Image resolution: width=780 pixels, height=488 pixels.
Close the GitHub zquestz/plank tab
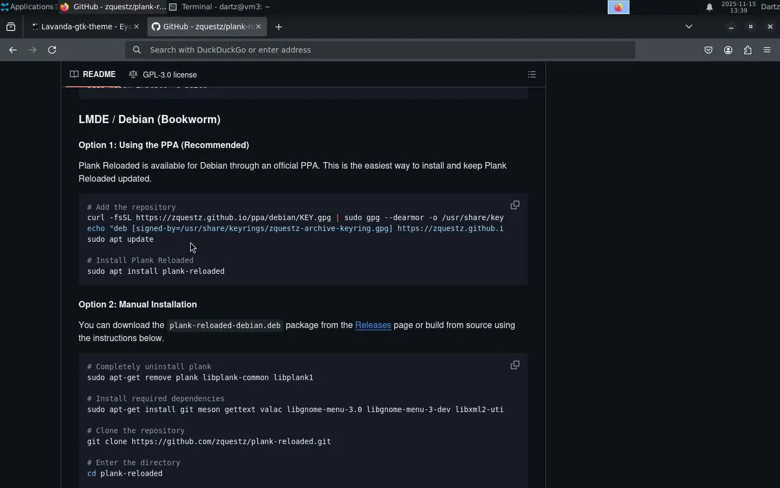click(258, 27)
